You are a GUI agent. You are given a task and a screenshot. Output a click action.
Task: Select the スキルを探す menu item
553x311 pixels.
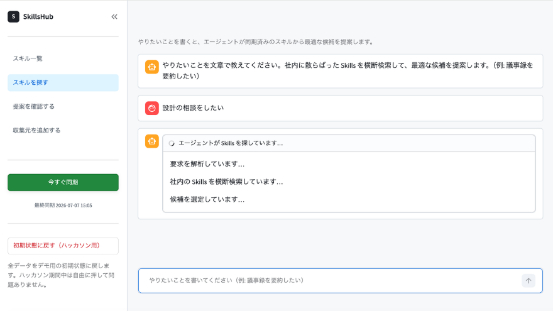point(63,82)
